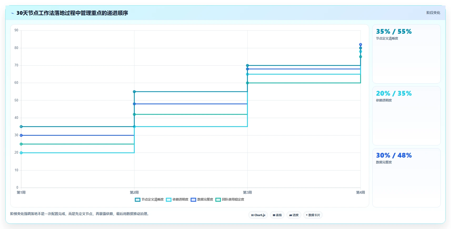Click the Chart.js tag button

[x=258, y=215]
